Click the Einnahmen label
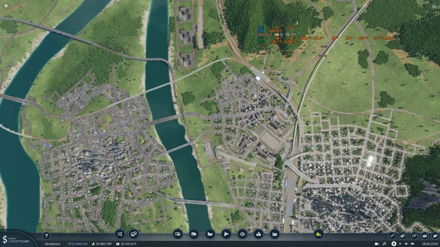 (53, 244)
